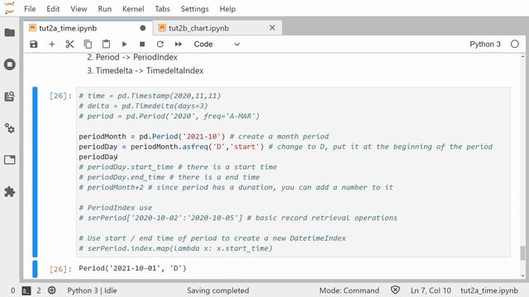Click the trusted notebook shield icon

pos(395,290)
